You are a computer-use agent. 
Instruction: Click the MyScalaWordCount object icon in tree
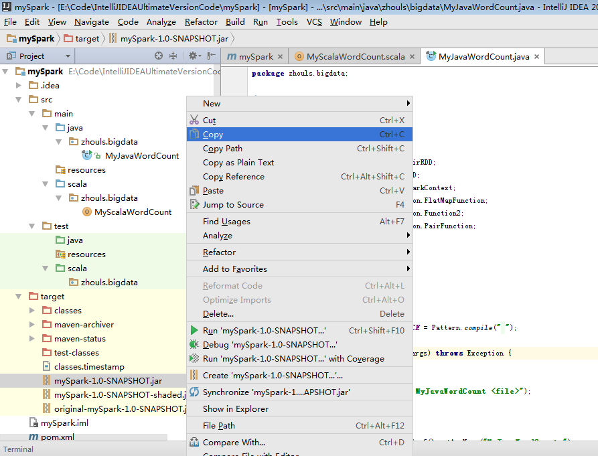click(x=87, y=212)
